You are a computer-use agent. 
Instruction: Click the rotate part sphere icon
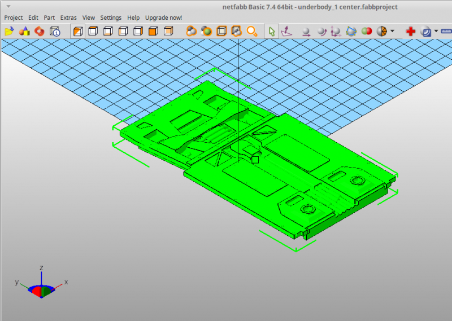321,32
